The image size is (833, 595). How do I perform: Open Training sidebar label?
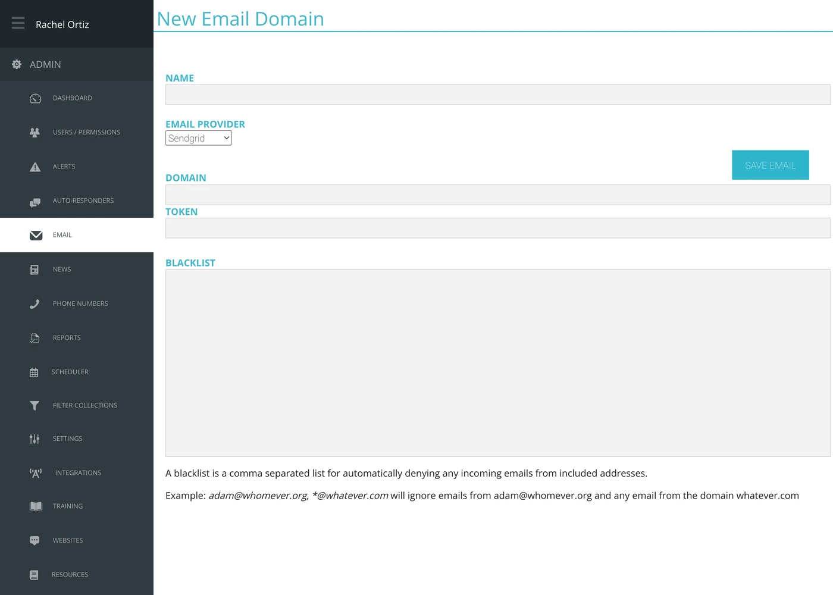[67, 506]
